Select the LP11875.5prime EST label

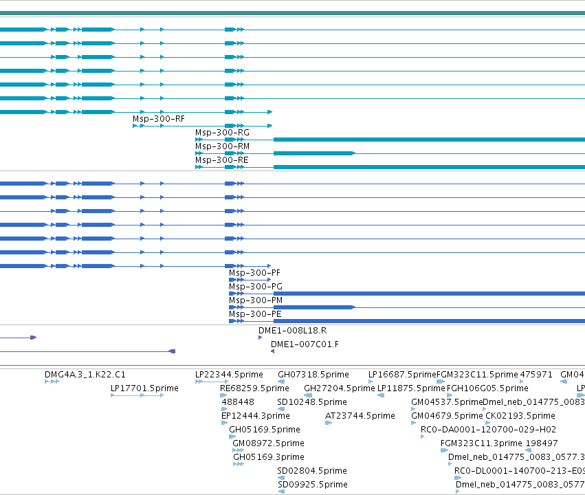point(411,388)
